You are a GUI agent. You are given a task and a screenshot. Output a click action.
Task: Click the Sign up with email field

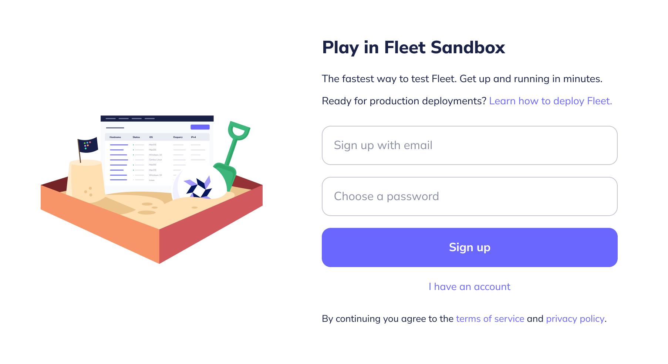469,145
